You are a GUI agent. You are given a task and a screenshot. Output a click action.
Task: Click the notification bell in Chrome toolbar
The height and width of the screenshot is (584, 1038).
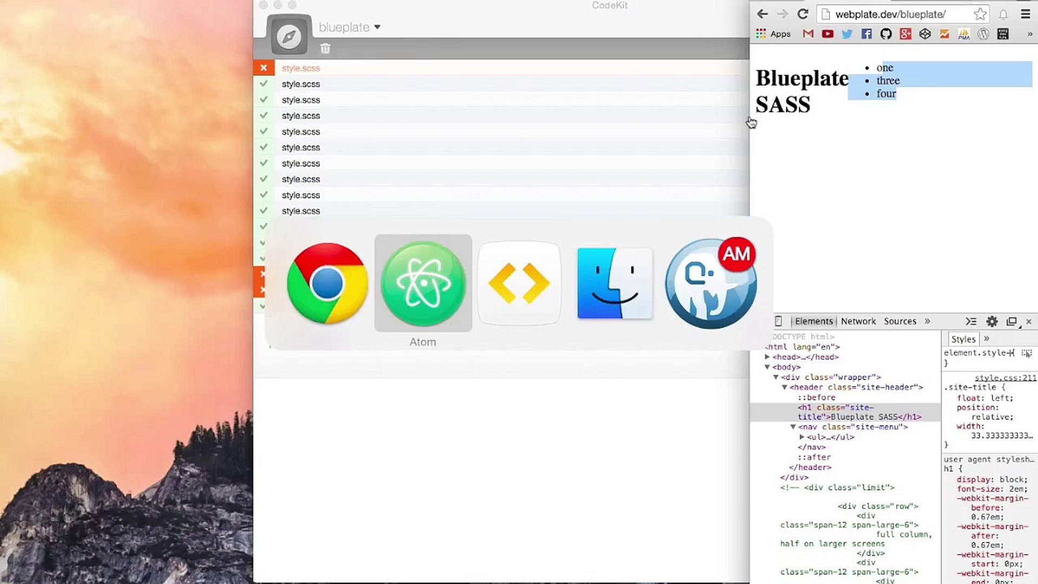(x=1003, y=15)
